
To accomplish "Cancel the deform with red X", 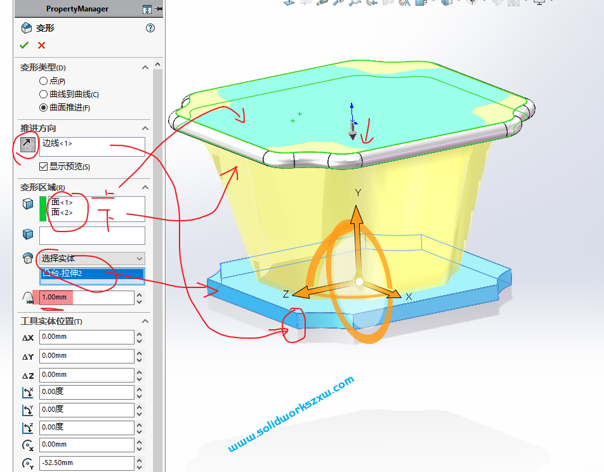I will point(41,45).
